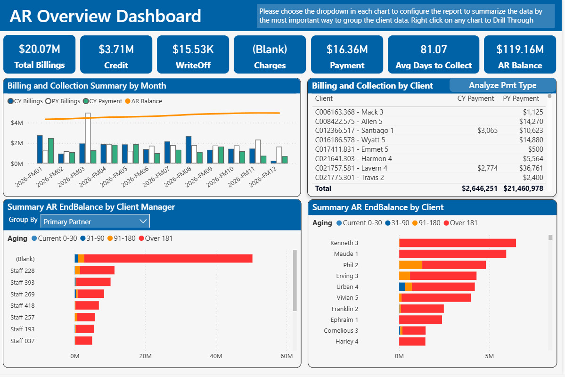Select AR Balance legend item
The width and height of the screenshot is (565, 377).
click(143, 101)
